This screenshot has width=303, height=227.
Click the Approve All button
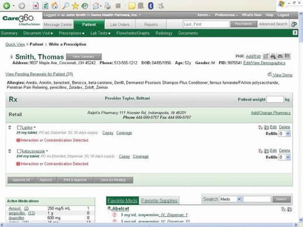tap(22, 180)
